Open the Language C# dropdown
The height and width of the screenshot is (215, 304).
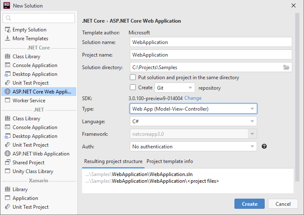[193, 122]
